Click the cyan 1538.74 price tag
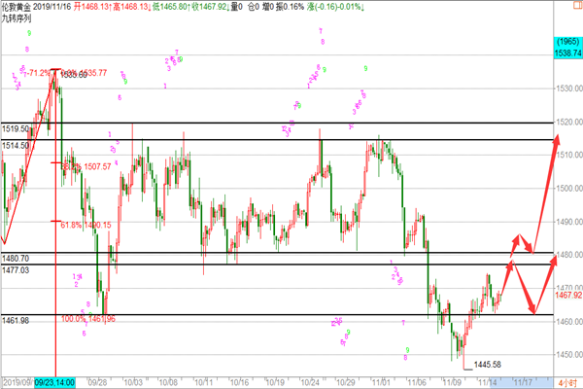 pyautogui.click(x=567, y=53)
